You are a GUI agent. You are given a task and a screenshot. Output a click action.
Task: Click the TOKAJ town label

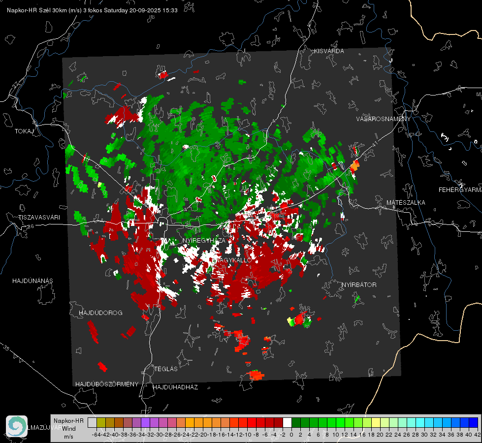(x=24, y=131)
